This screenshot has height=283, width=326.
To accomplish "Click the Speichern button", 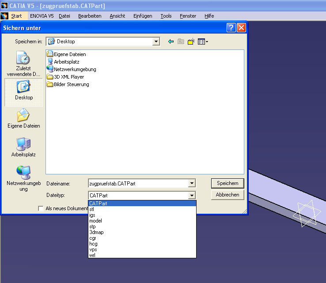I will (x=227, y=183).
